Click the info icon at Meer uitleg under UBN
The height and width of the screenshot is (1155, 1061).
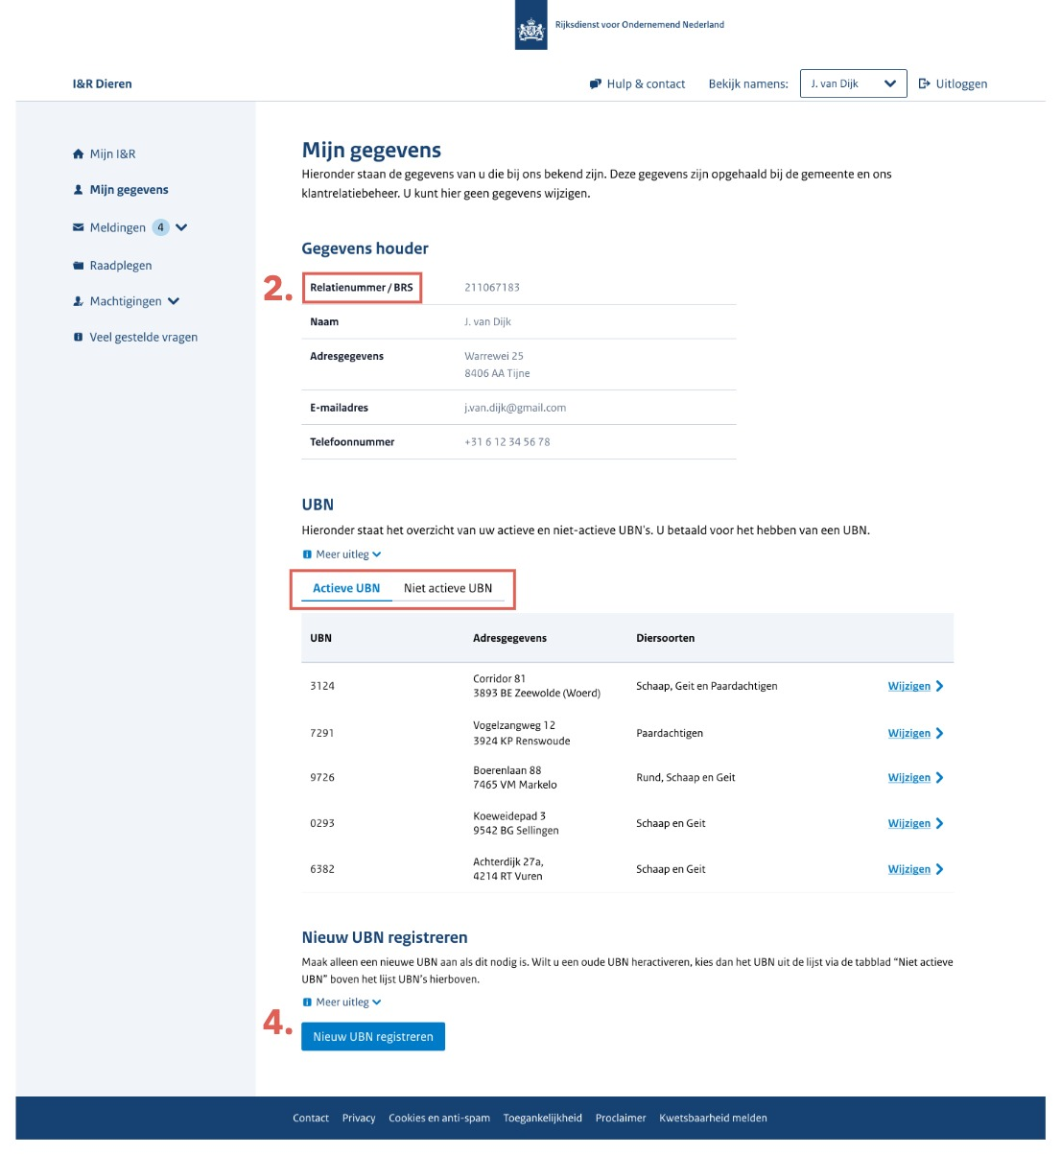pyautogui.click(x=307, y=554)
